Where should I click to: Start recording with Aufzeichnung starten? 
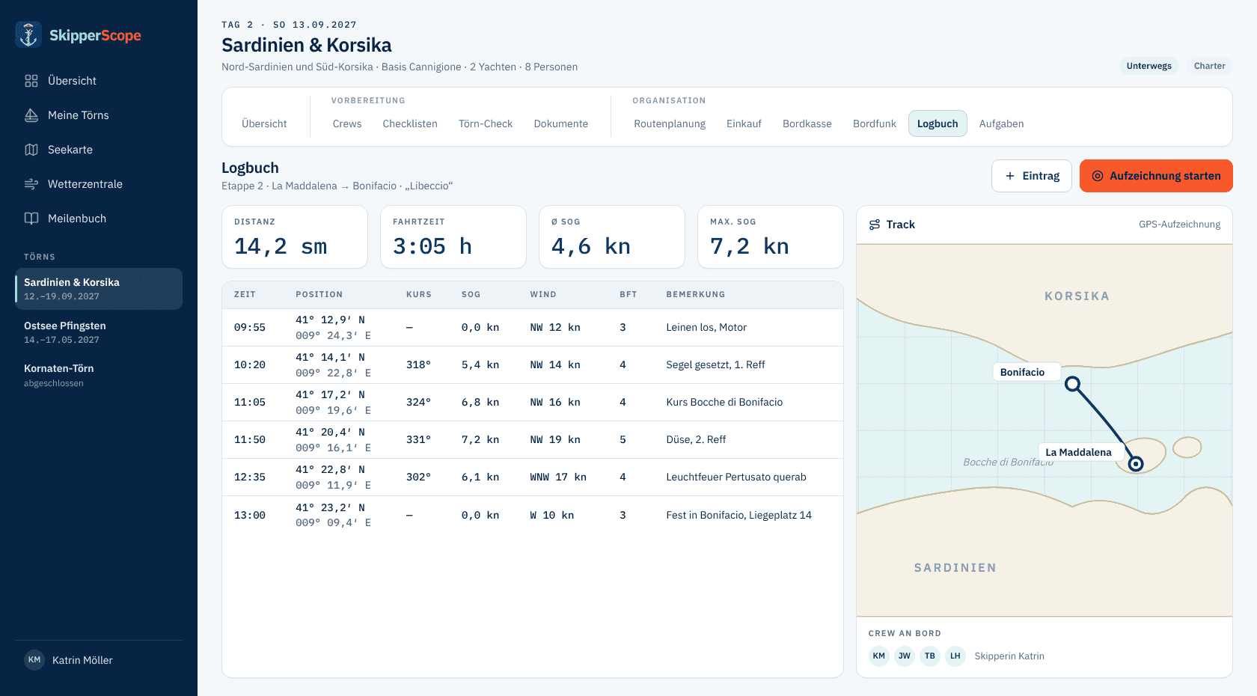(x=1156, y=176)
